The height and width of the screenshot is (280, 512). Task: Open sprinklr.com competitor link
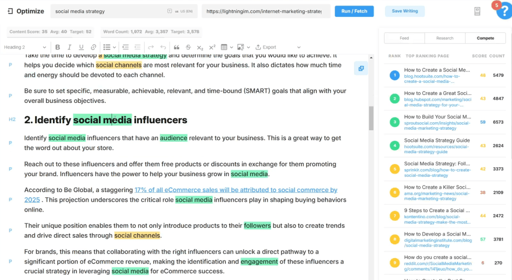(437, 172)
